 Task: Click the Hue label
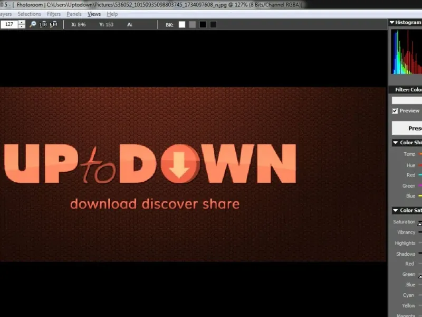(x=411, y=165)
